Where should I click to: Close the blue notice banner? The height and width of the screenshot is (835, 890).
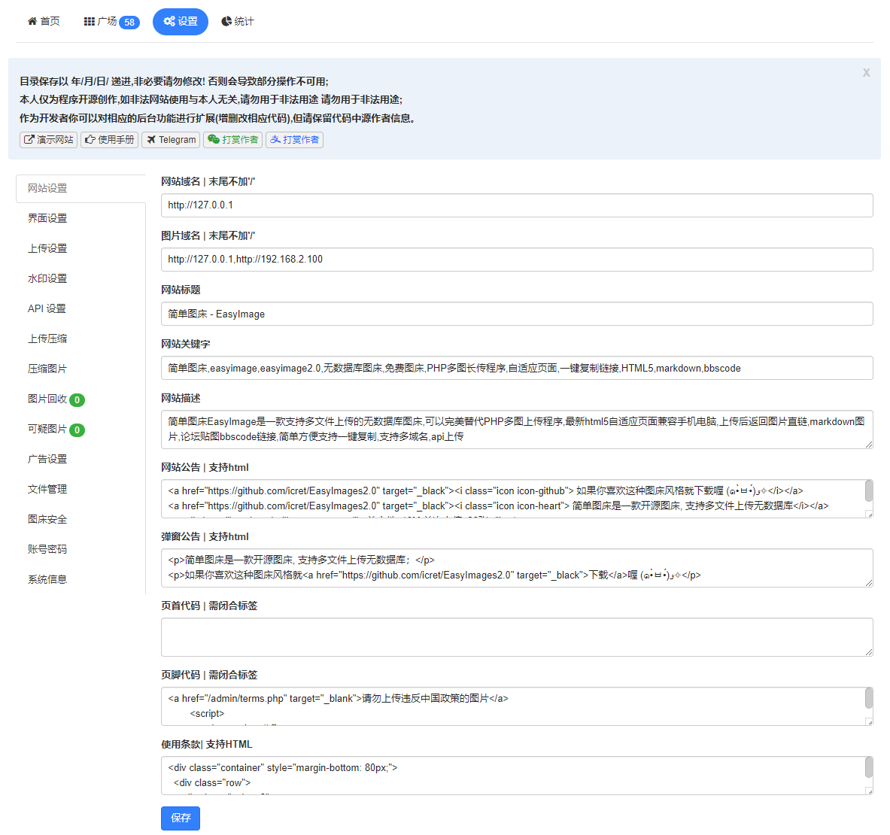(x=866, y=73)
